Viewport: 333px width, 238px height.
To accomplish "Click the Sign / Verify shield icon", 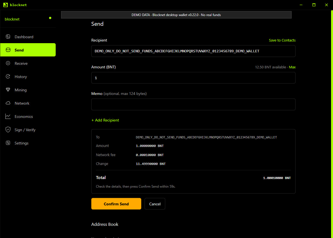I will pyautogui.click(x=8, y=130).
